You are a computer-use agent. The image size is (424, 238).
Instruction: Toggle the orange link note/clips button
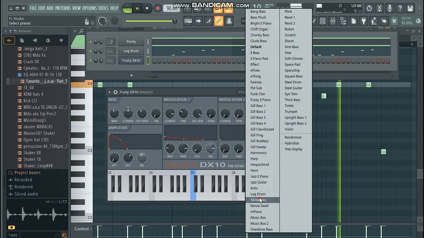(219, 21)
